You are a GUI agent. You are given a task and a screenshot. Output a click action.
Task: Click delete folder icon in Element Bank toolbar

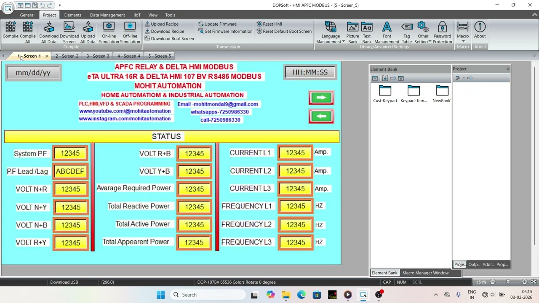coord(401,78)
